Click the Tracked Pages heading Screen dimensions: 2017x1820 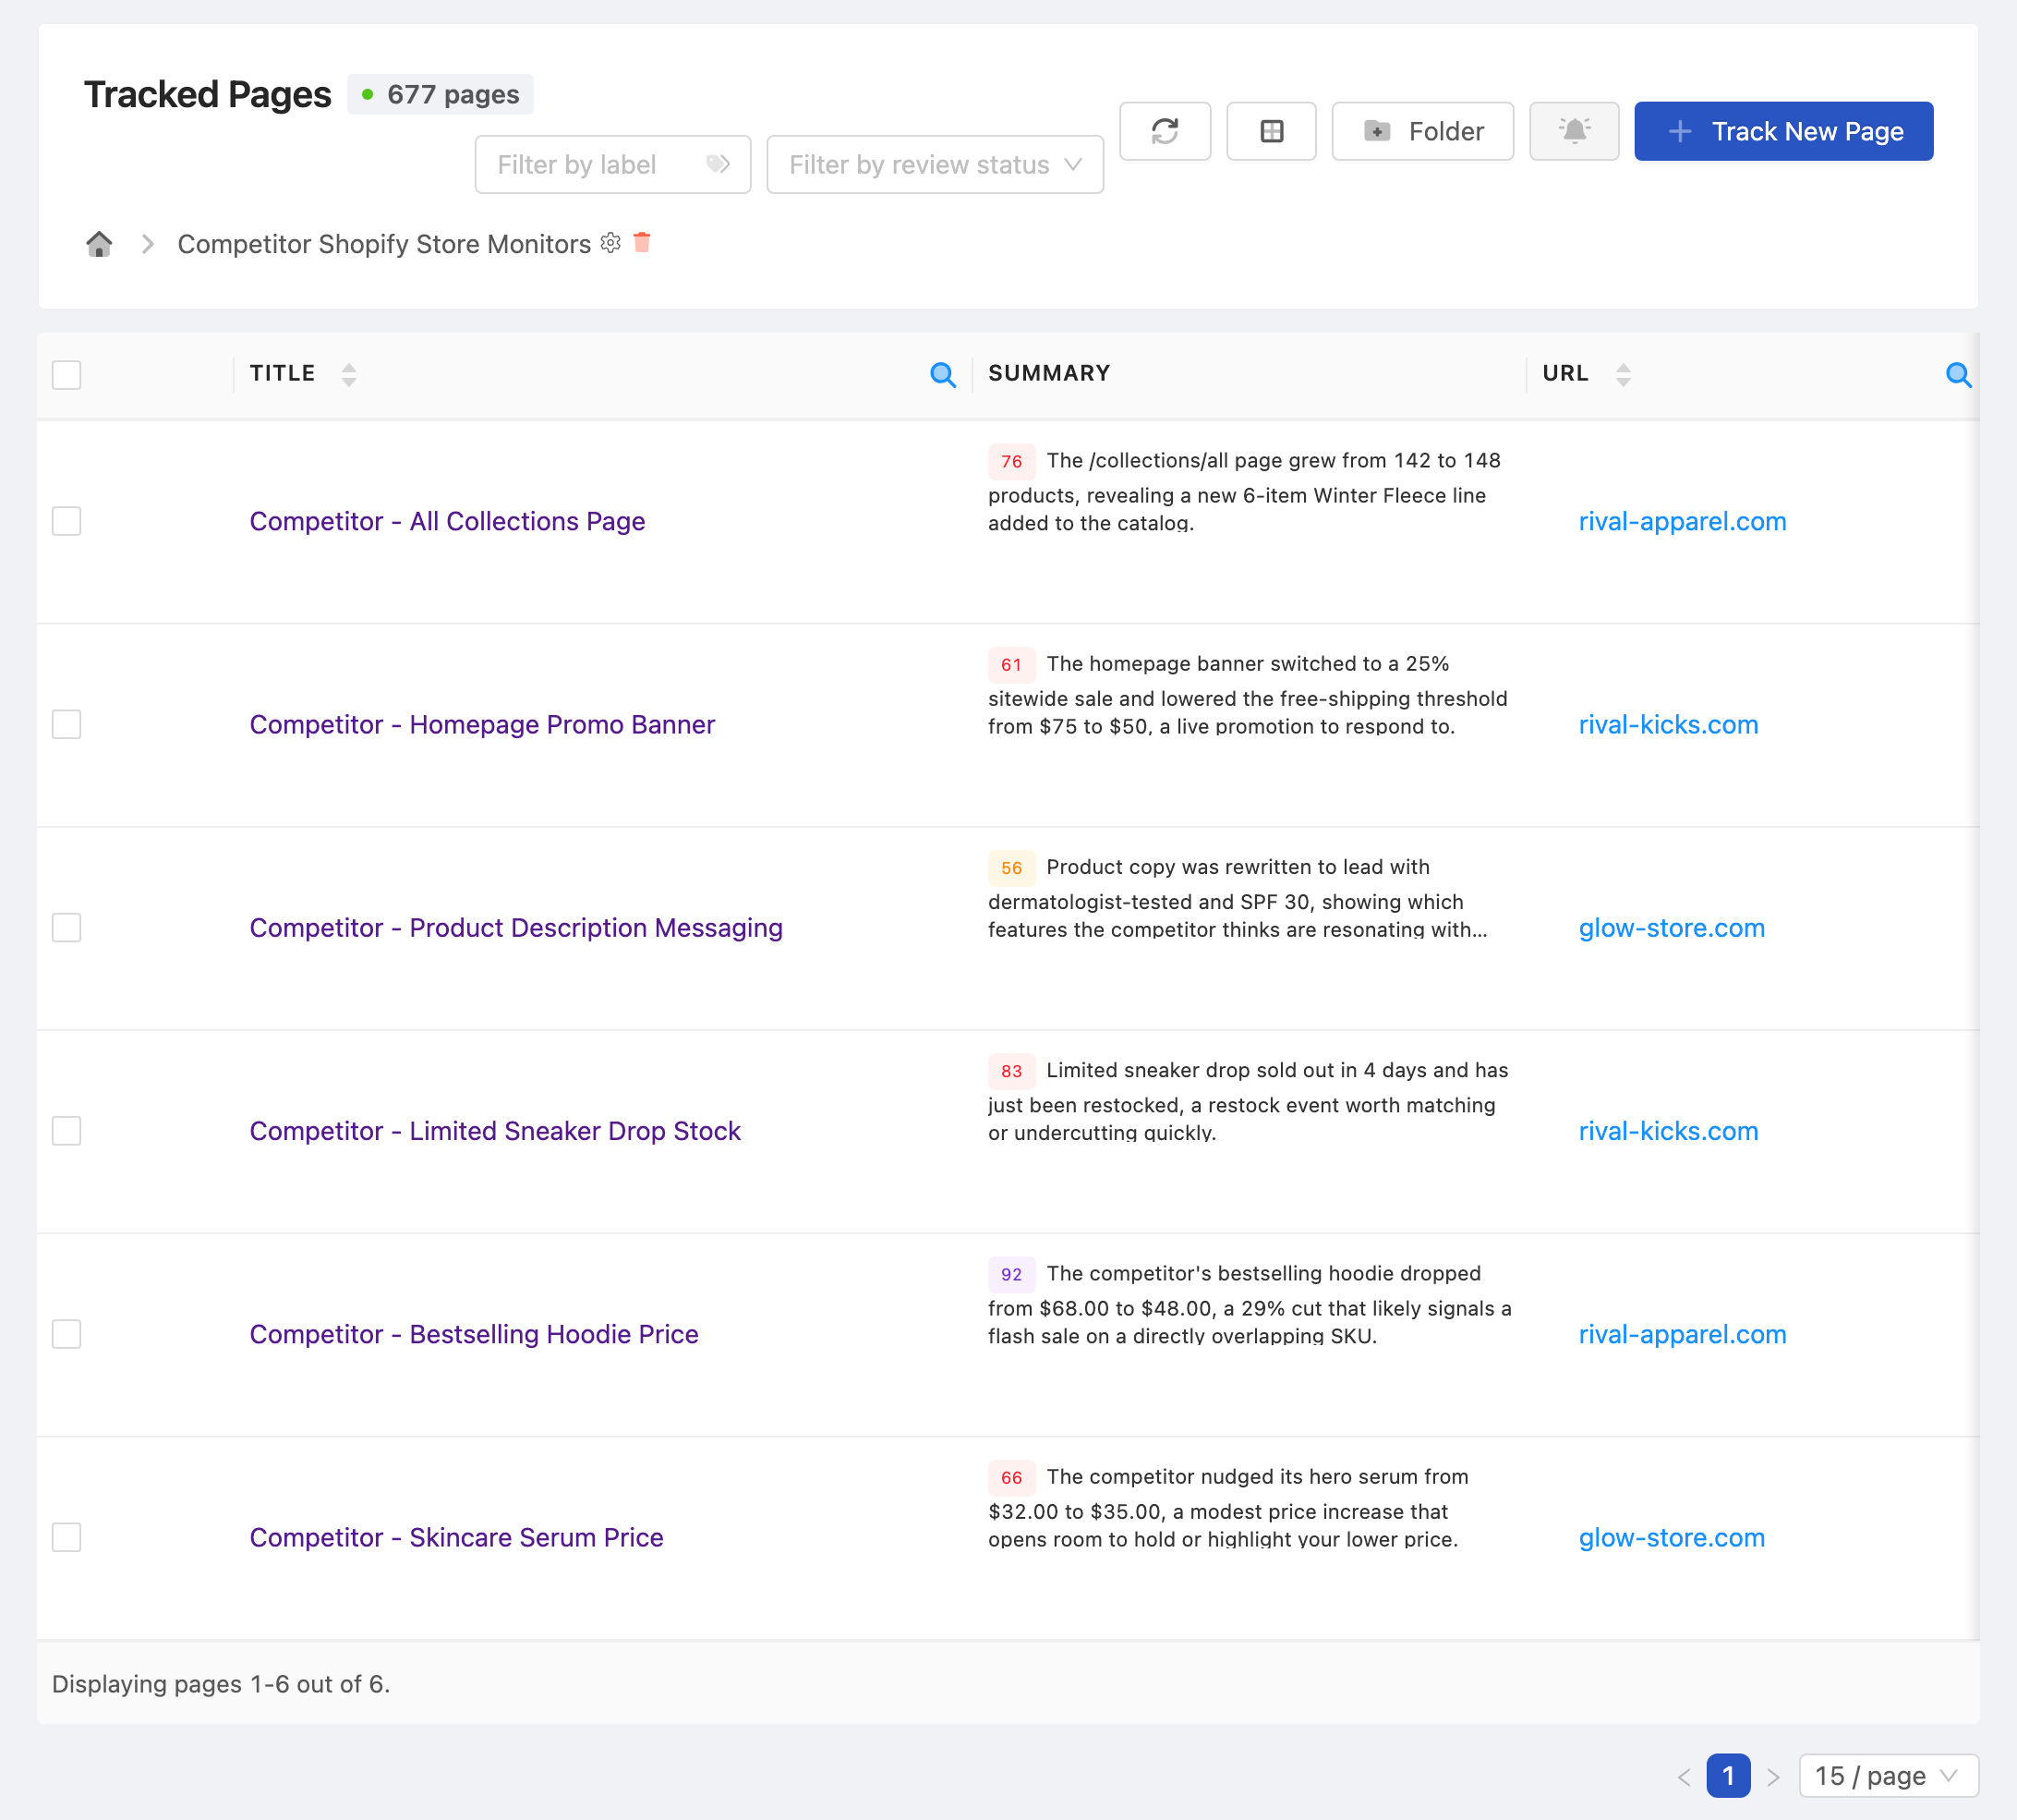click(x=207, y=94)
